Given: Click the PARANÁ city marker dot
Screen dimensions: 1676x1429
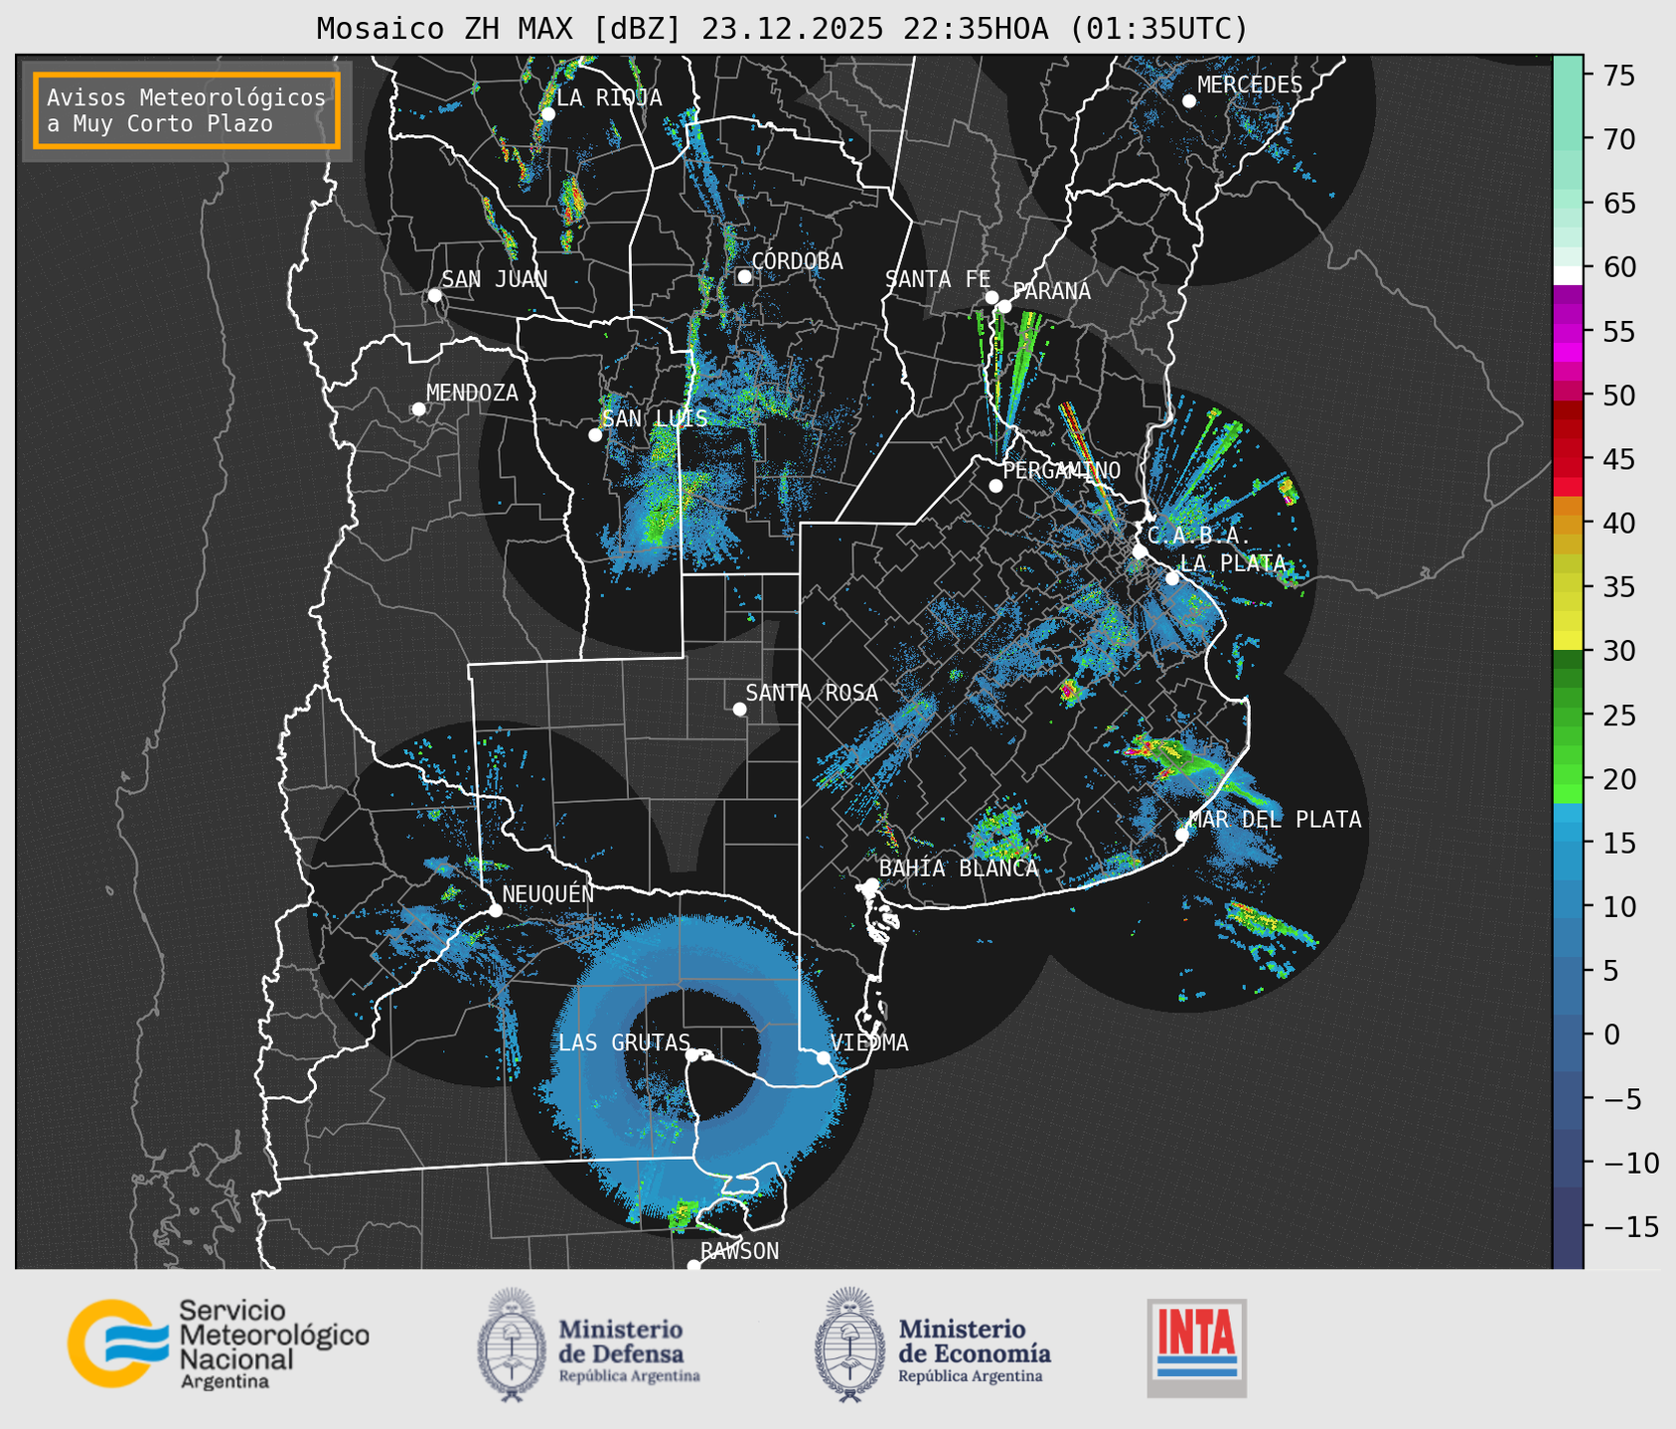Looking at the screenshot, I should click(1004, 306).
